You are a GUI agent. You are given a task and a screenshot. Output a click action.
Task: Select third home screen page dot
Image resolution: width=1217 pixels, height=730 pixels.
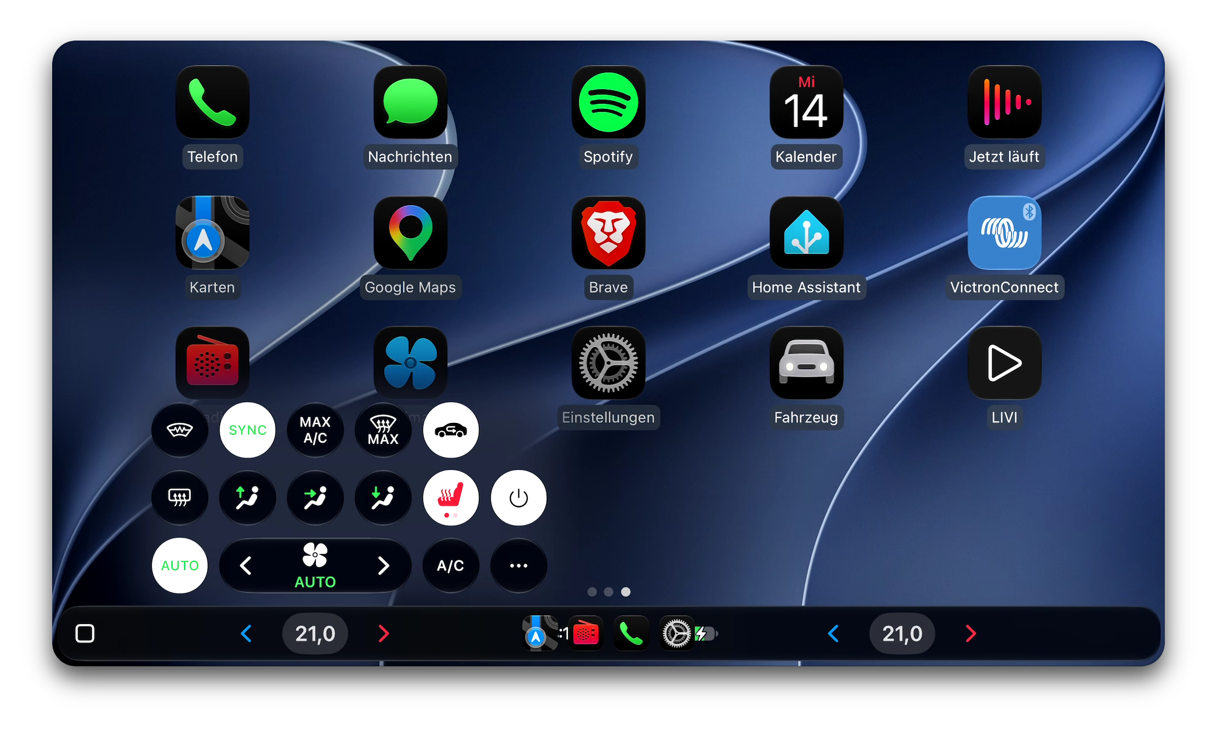click(626, 592)
